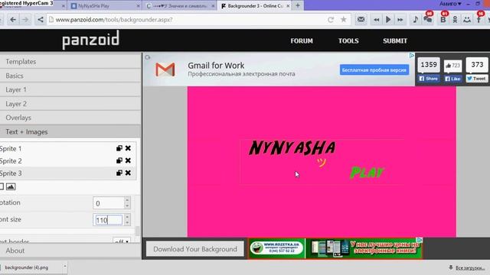Open the SUBMIT page

(395, 40)
